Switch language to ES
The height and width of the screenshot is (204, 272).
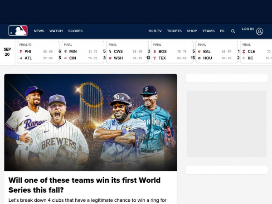tap(222, 31)
